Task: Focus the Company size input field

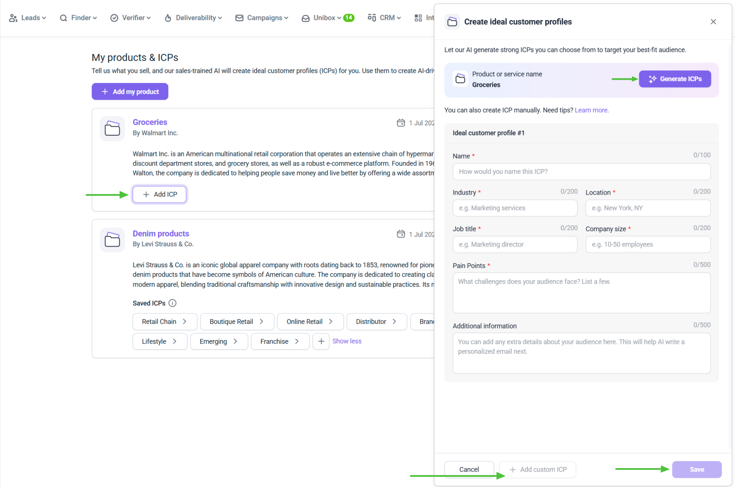Action: click(648, 244)
